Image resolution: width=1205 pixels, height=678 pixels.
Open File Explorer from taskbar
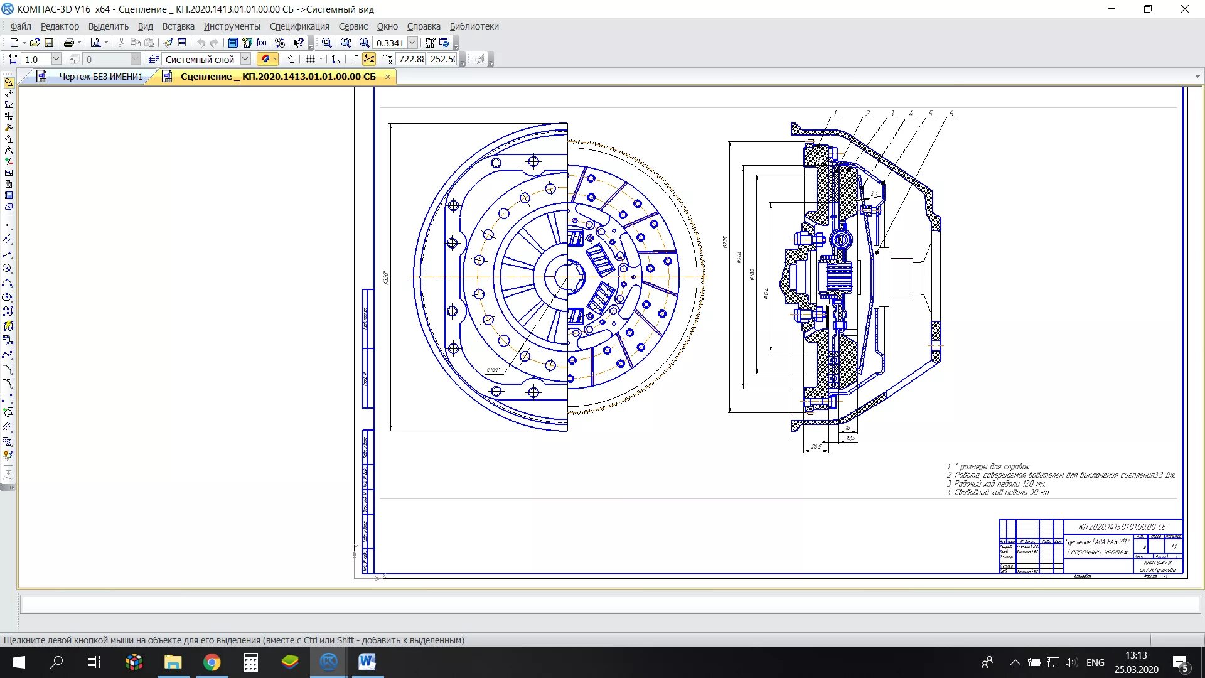173,662
